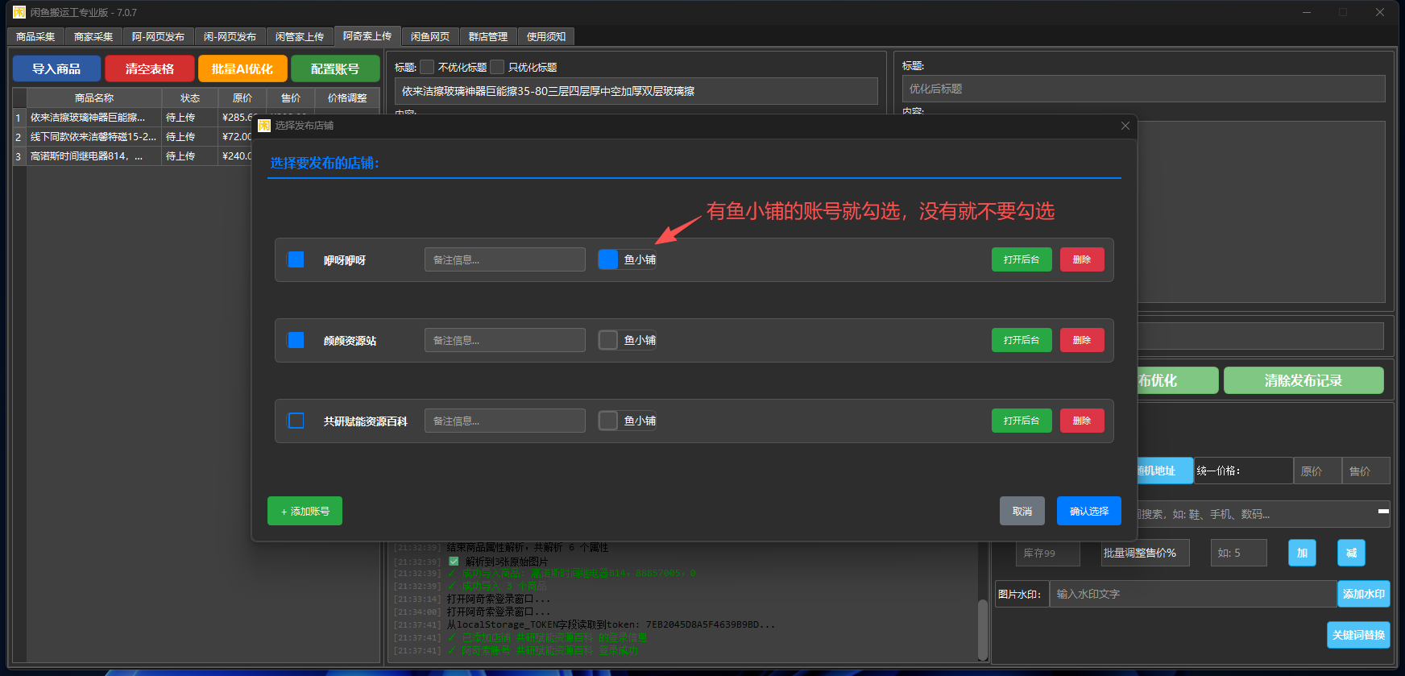Click the 导入商品 button
This screenshot has height=676, width=1405.
(56, 69)
